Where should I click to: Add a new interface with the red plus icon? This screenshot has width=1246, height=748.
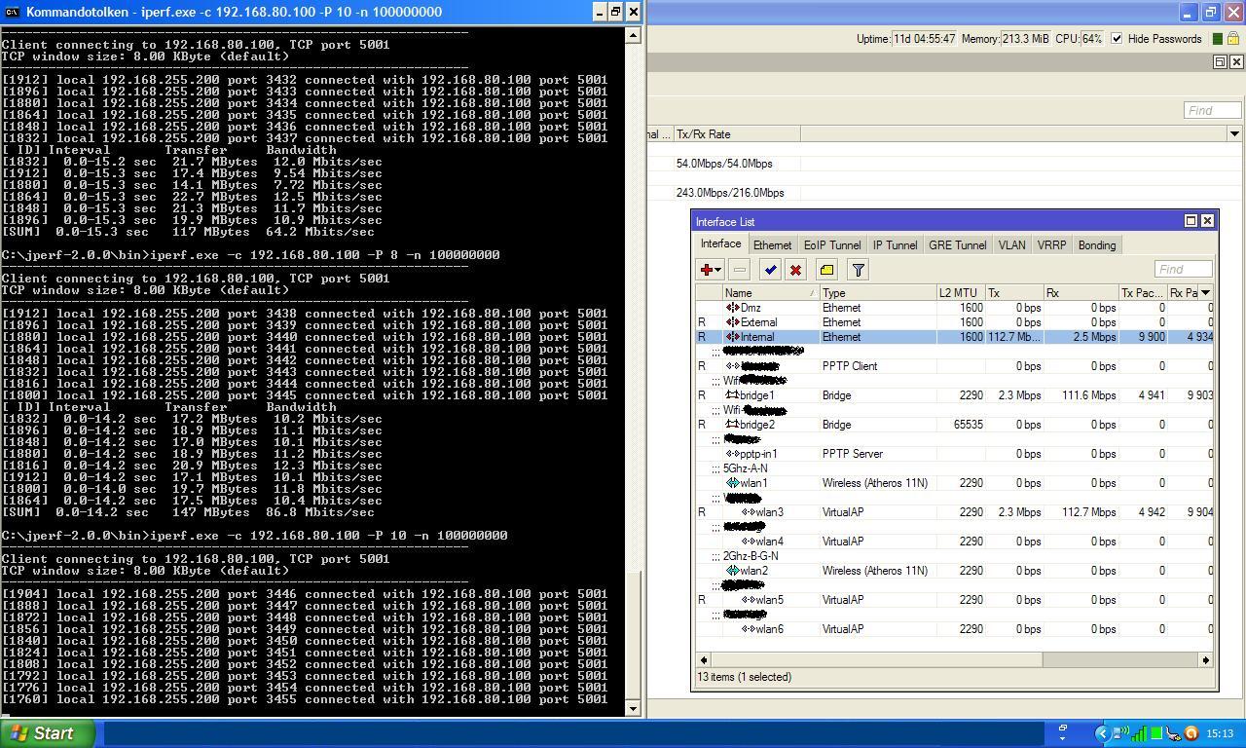(706, 270)
